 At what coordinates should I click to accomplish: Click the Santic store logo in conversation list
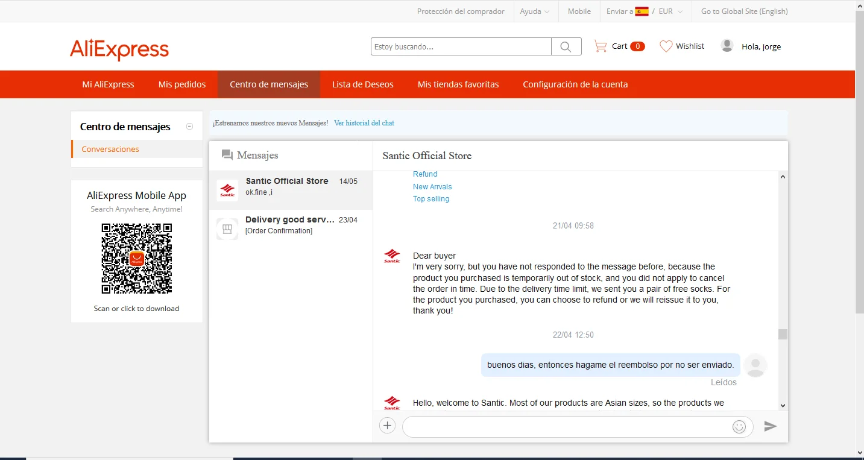[x=227, y=191]
